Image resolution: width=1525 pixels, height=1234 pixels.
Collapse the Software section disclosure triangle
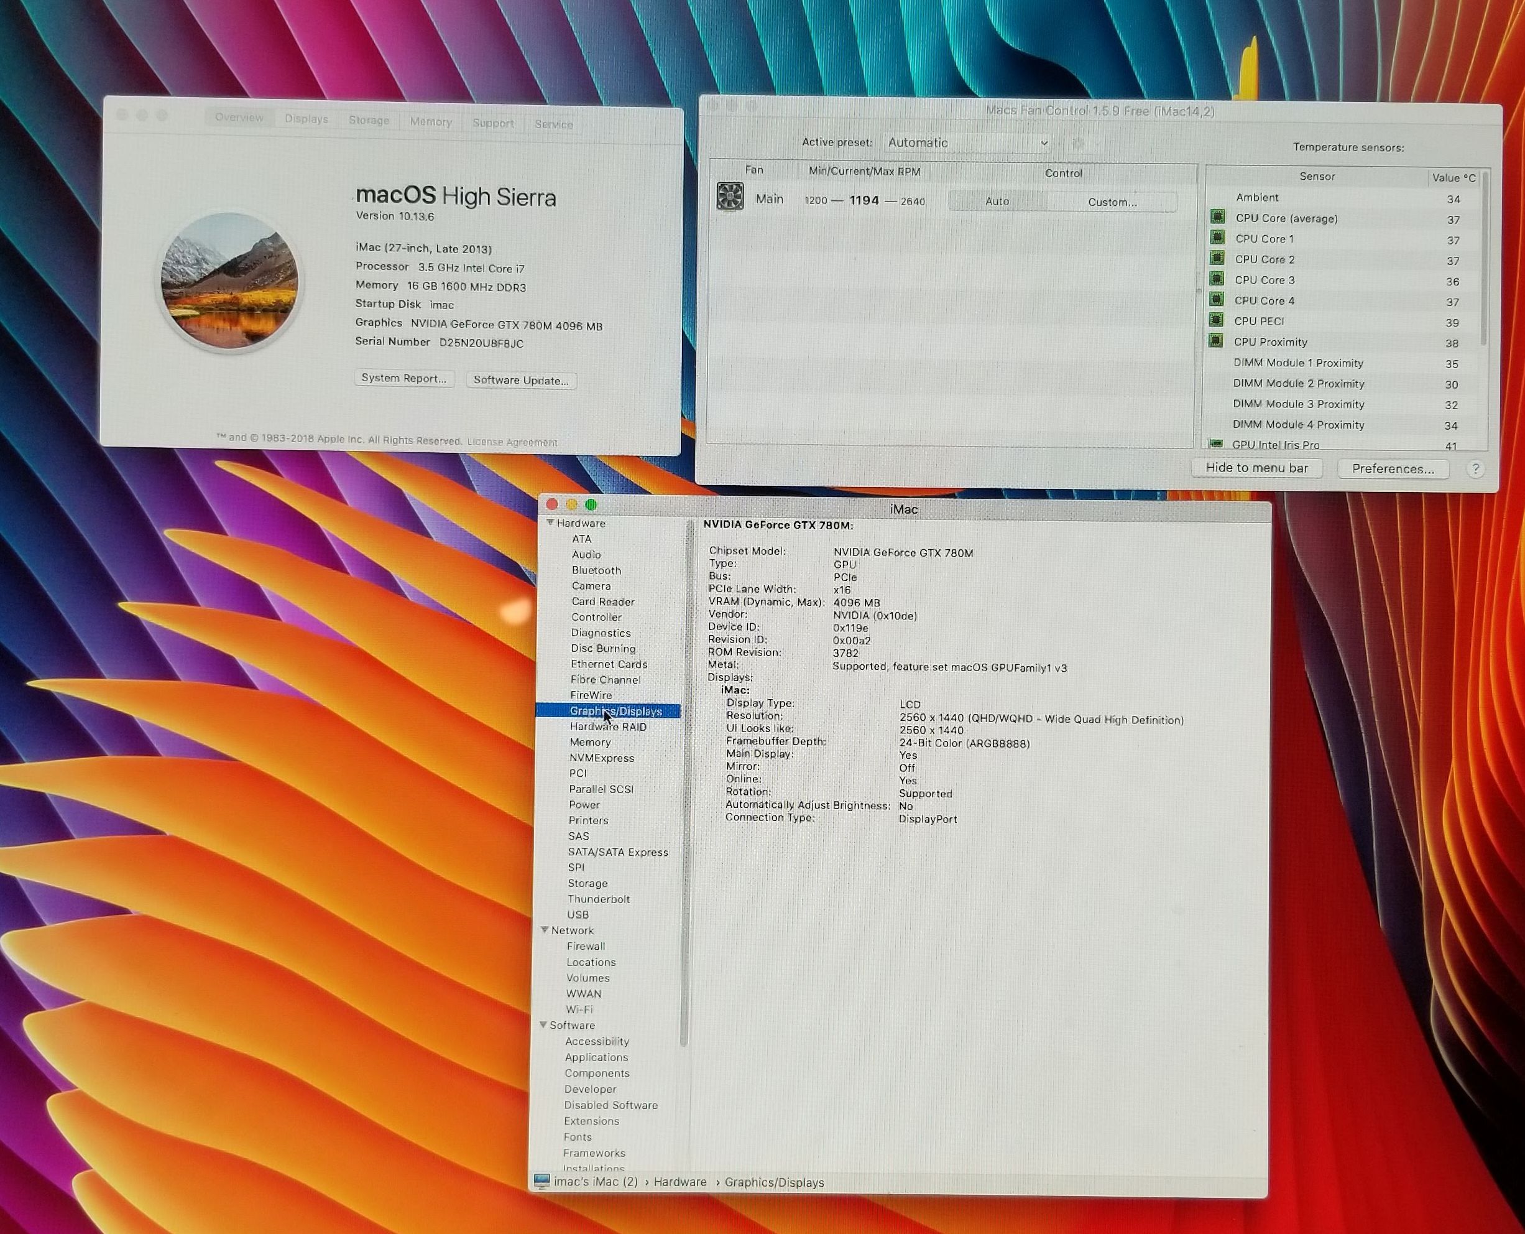[543, 1024]
